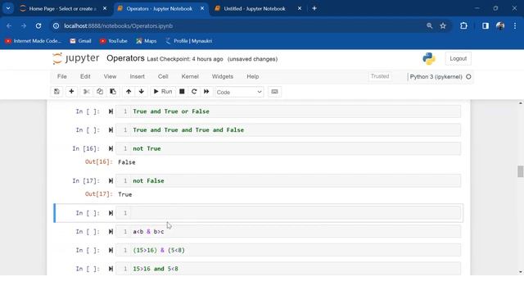Run the 'not True' cell icon
Viewport: 524px width, 295px height.
(111, 149)
